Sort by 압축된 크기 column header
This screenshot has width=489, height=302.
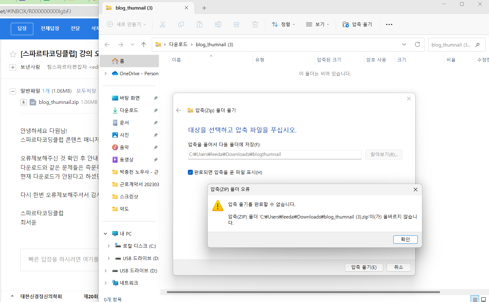tap(329, 60)
